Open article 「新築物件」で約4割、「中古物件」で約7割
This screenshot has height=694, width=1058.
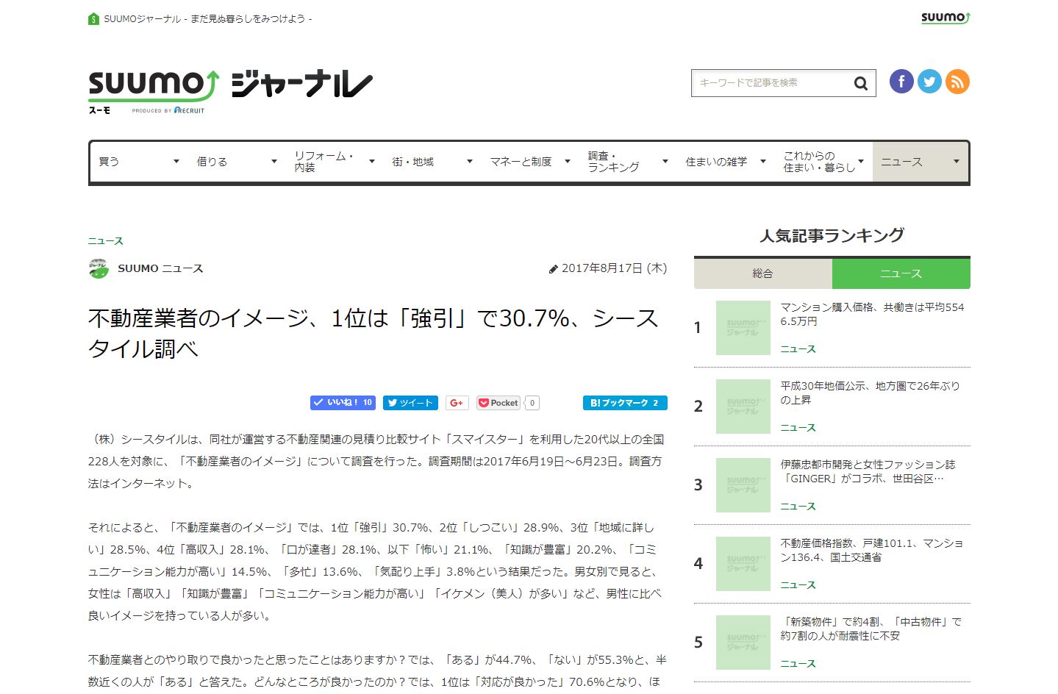[871, 629]
